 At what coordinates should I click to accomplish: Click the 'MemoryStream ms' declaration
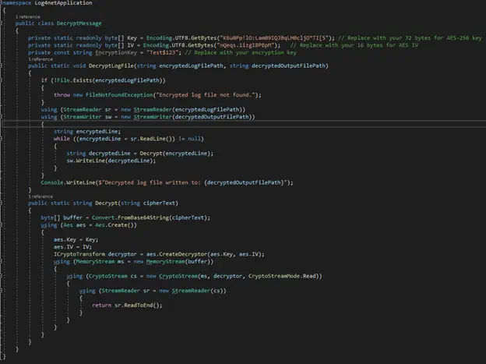[x=100, y=262]
